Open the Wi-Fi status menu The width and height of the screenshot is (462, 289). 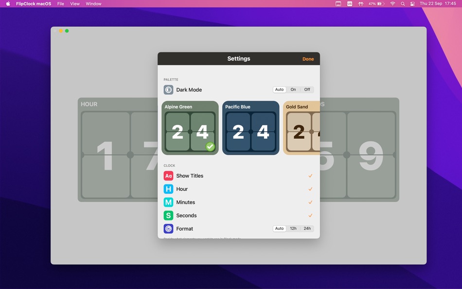tap(392, 4)
